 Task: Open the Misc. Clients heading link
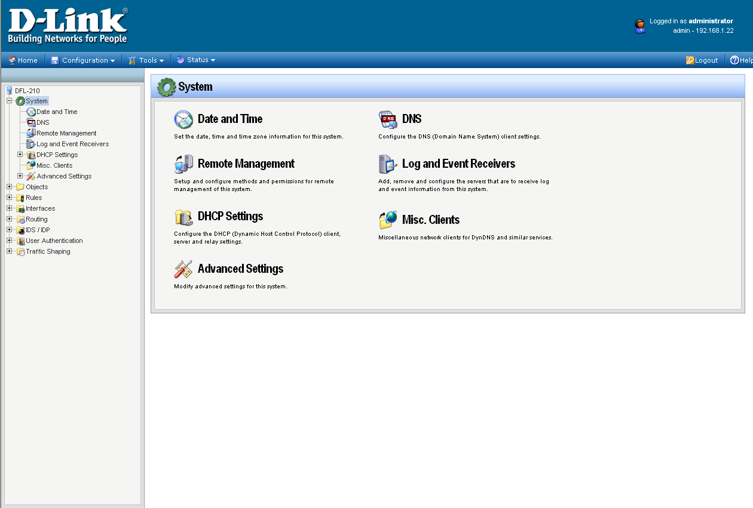[431, 220]
